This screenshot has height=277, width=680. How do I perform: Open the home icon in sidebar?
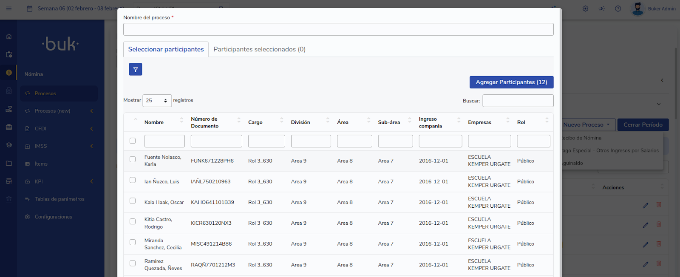pos(9,37)
